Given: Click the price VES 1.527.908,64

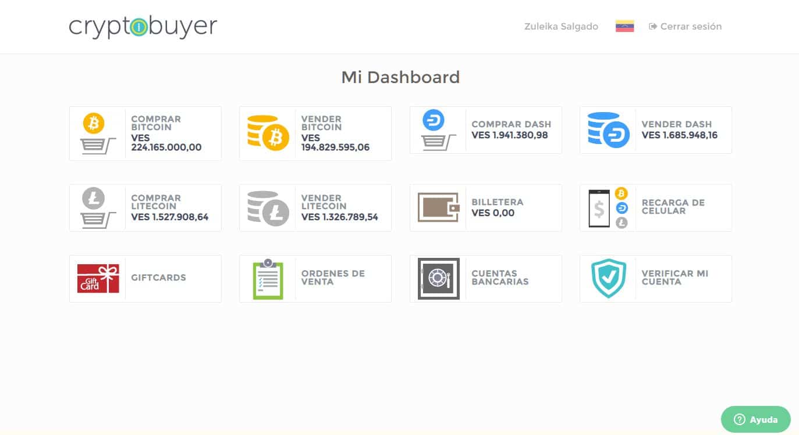Looking at the screenshot, I should tap(170, 217).
